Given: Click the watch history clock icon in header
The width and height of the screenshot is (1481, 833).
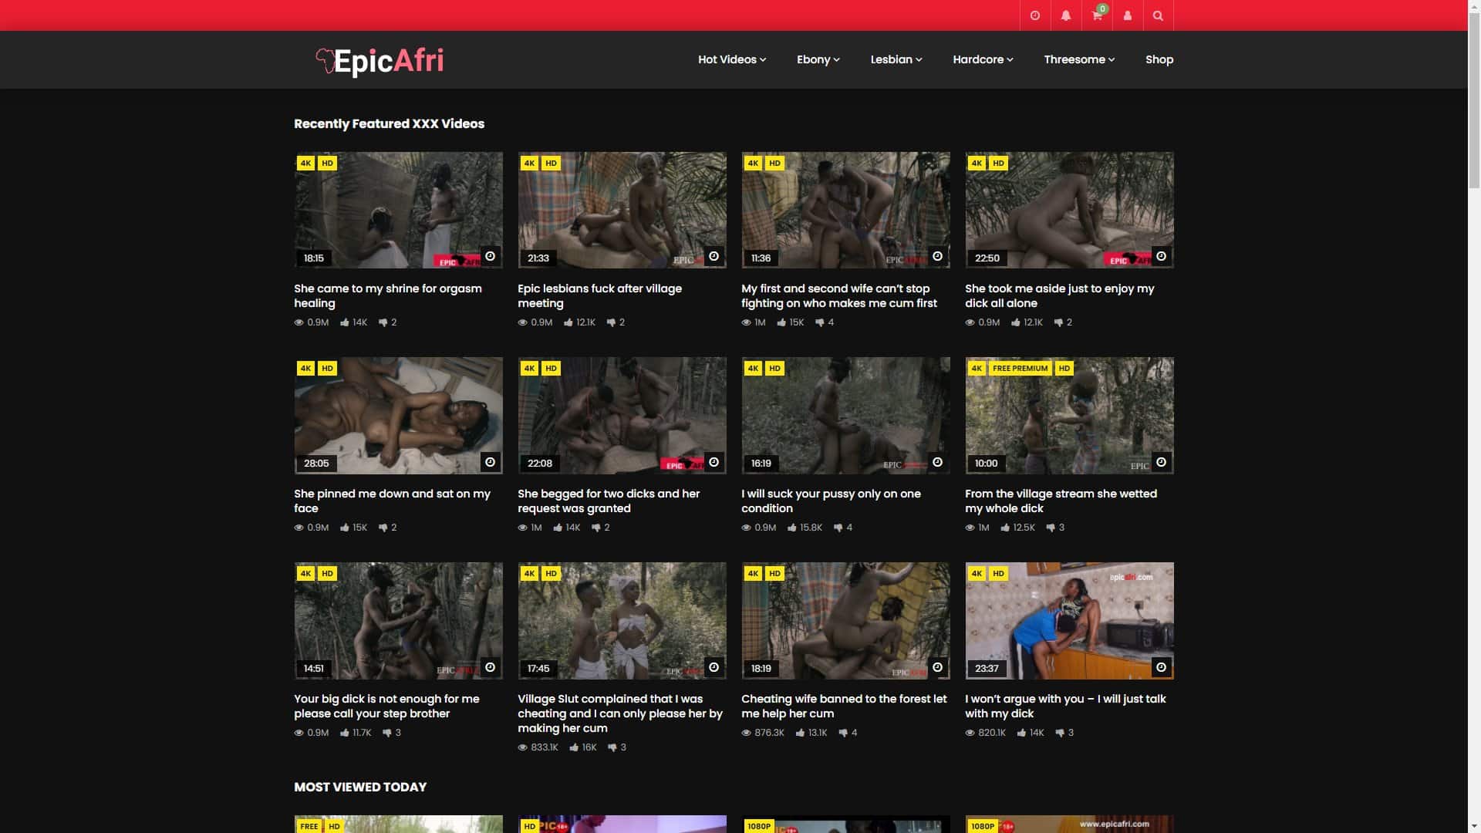Looking at the screenshot, I should click(x=1034, y=15).
